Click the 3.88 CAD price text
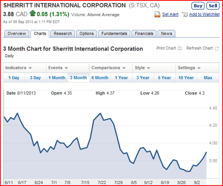The width and height of the screenshot is (223, 186). (x=15, y=14)
